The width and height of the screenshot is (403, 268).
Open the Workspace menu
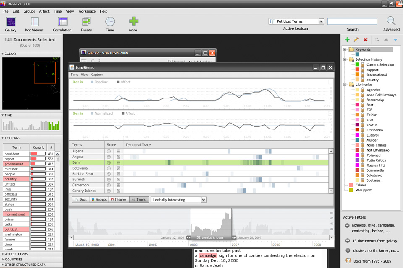tap(86, 11)
